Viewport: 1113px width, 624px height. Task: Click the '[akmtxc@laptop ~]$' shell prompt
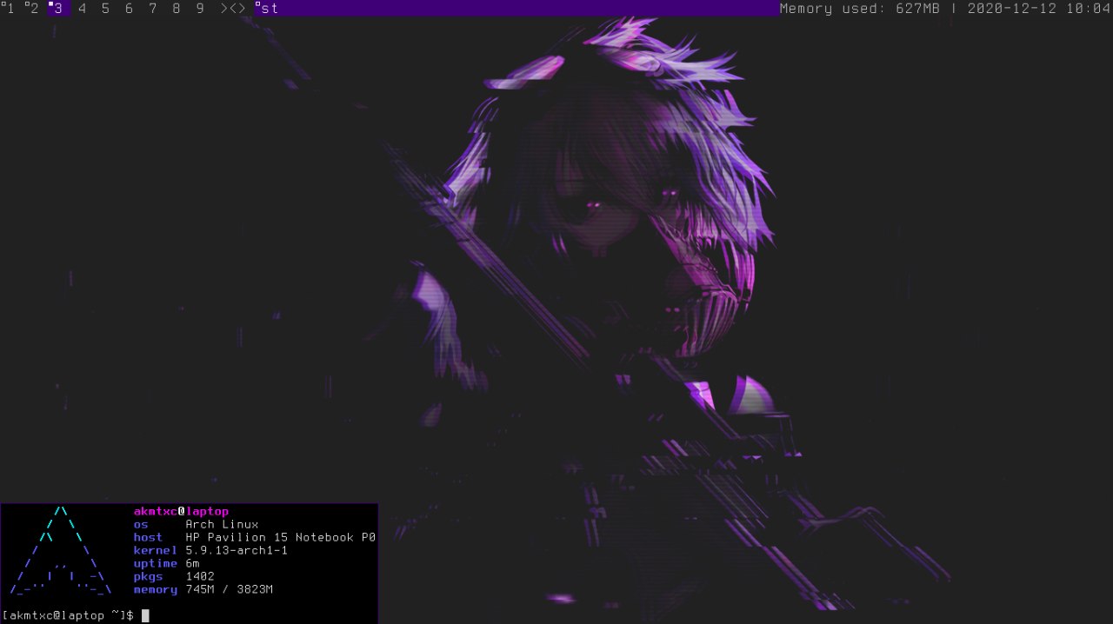coord(68,615)
